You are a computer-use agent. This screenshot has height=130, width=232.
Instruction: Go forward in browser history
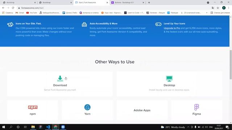click(x=8, y=8)
